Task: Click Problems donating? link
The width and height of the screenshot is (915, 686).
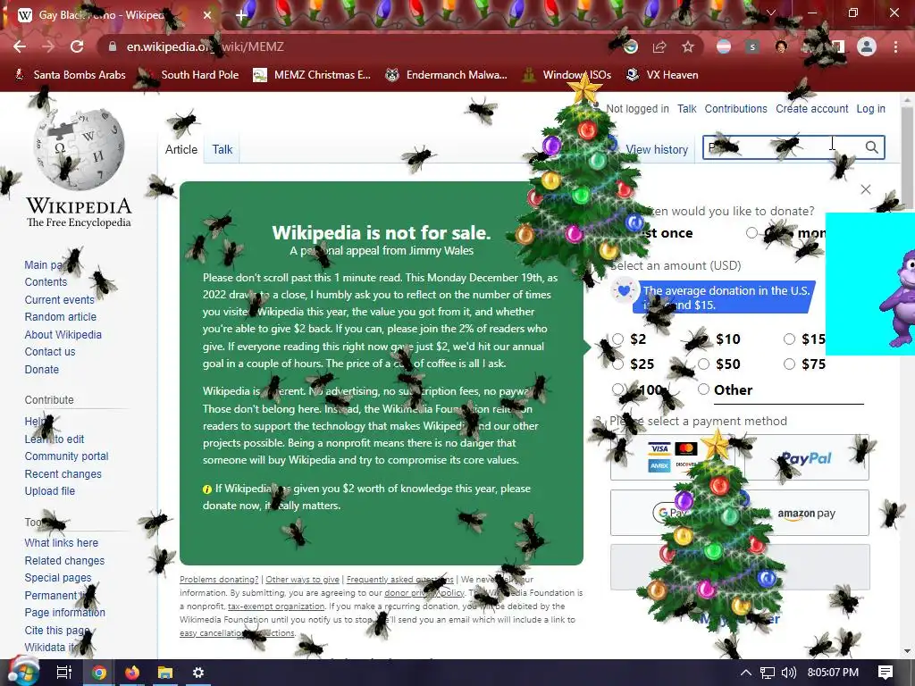Action: tap(219, 579)
